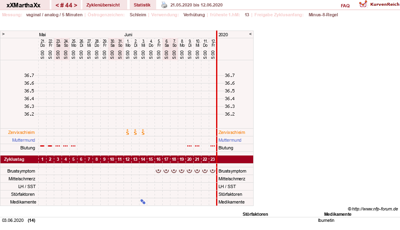Select cycle day 1 in the Zyklustag row
400x230 pixels.
tap(42, 159)
